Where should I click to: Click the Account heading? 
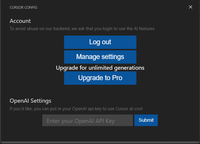tap(20, 21)
